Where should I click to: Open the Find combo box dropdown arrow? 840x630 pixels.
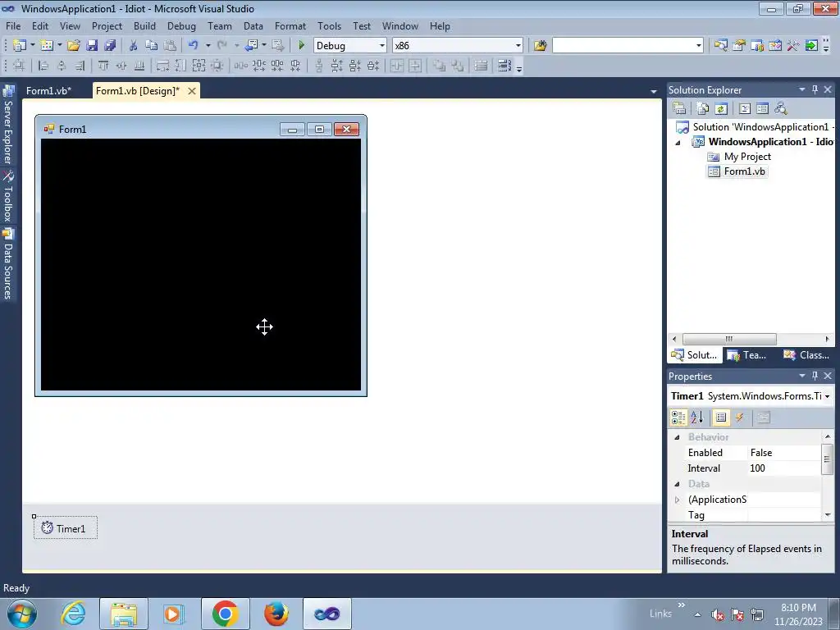click(x=698, y=46)
